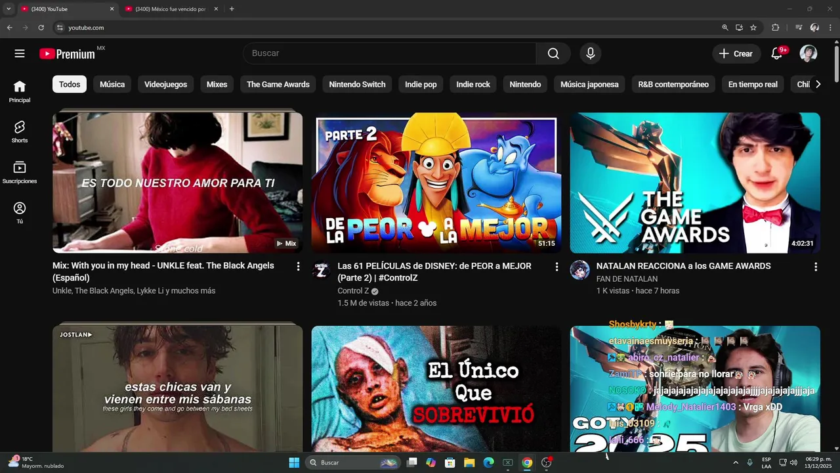Filter by R&B contemporáneo chip
Viewport: 840px width, 473px height.
(x=673, y=84)
